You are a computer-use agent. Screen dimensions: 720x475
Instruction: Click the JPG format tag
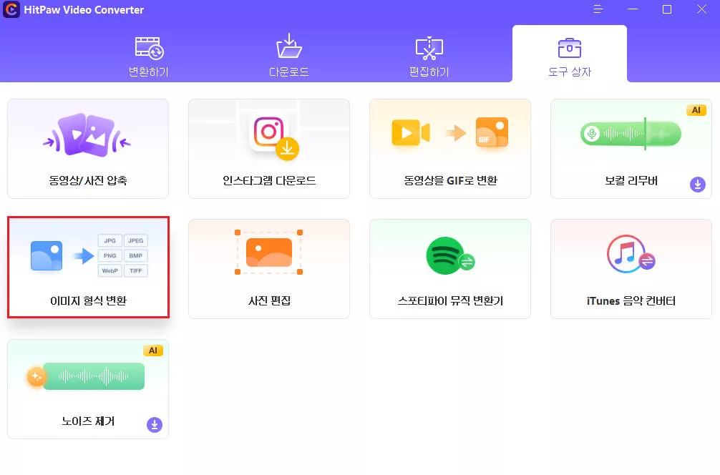click(x=110, y=240)
